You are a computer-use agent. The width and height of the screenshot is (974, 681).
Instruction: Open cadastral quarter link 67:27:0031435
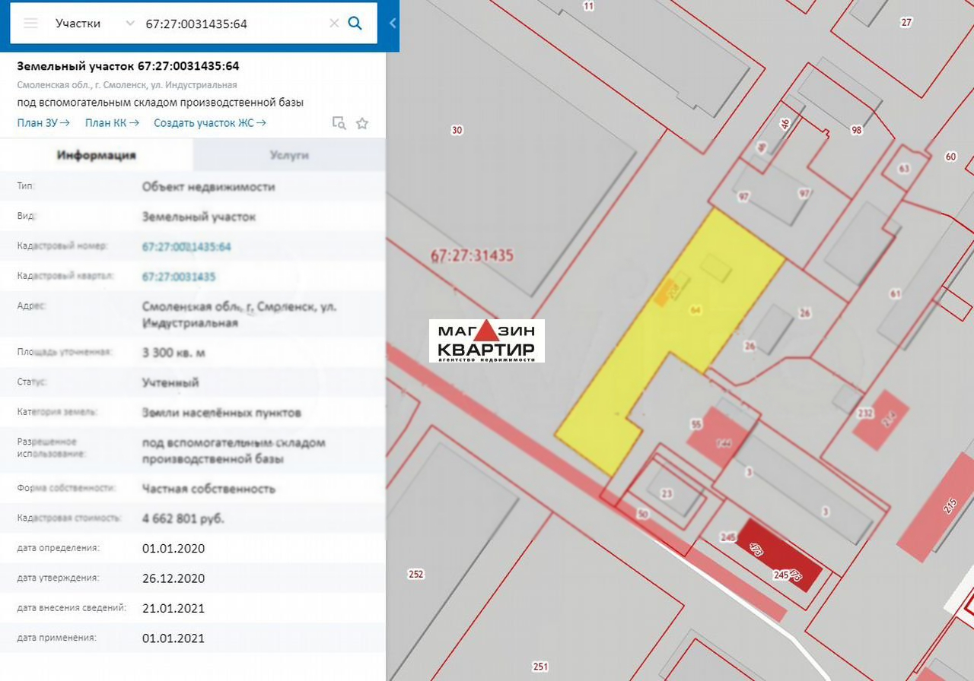[x=179, y=277]
